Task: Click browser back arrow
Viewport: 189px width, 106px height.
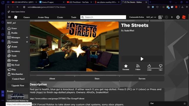Action: (8, 7)
